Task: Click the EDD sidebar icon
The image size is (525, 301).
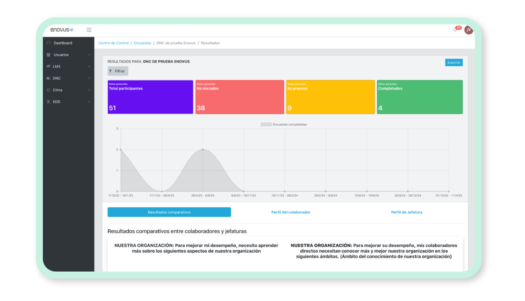Action: 48,102
